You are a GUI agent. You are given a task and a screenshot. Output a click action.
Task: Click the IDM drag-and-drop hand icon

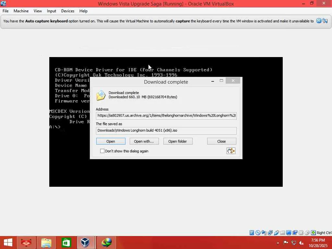coord(231,151)
